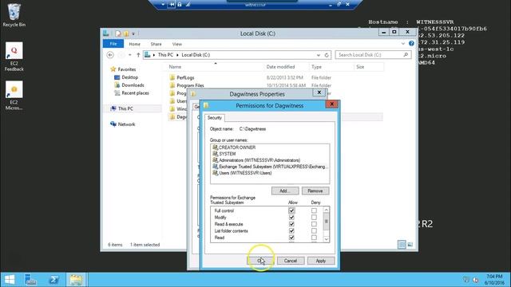Image resolution: width=511 pixels, height=287 pixels.
Task: Open Customize Quick Access Toolbar dropdown
Action: [x=133, y=33]
